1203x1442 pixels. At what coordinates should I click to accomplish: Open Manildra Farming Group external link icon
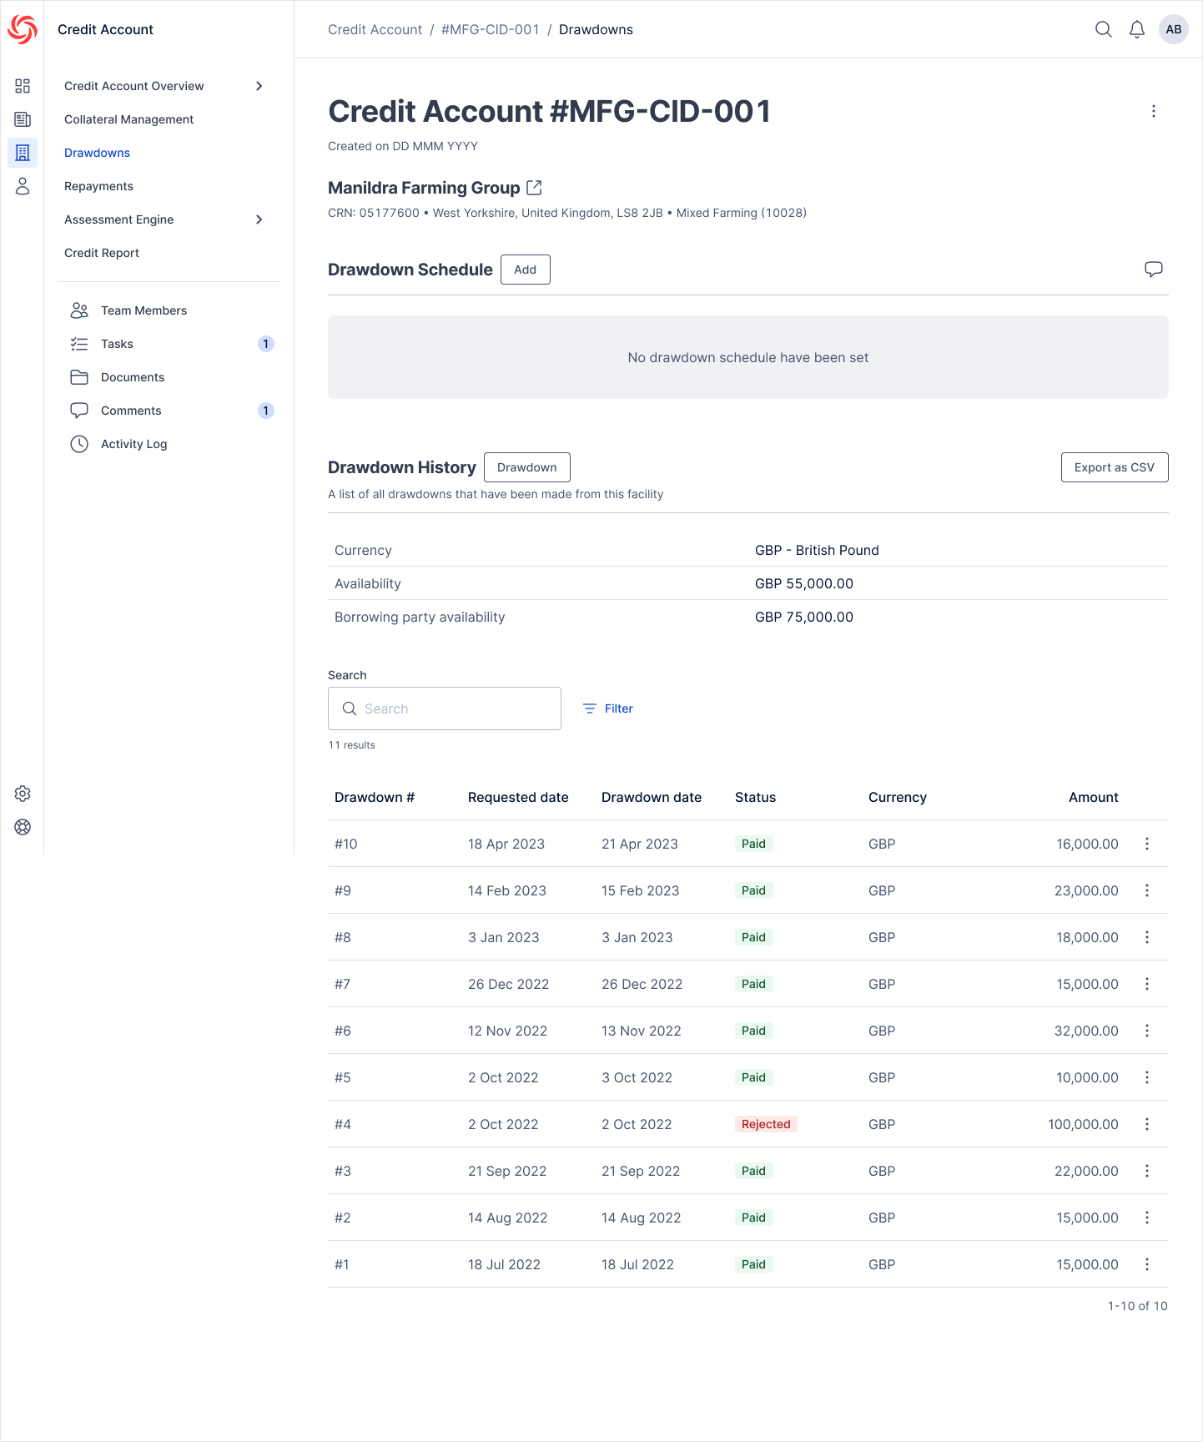click(534, 188)
